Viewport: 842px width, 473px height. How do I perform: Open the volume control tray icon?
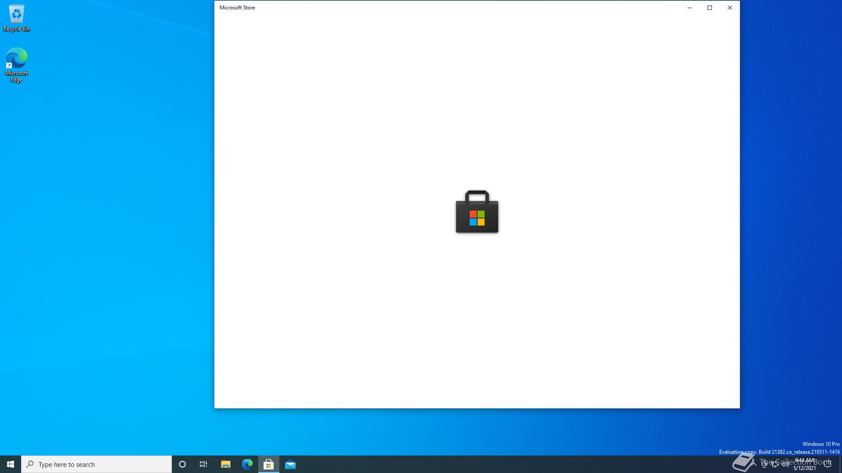785,464
